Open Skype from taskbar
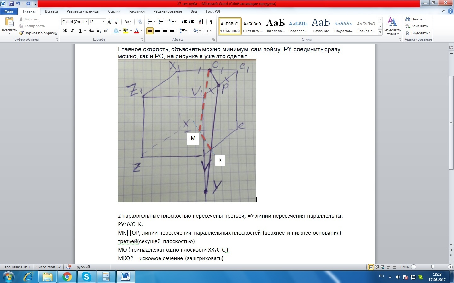 86,277
